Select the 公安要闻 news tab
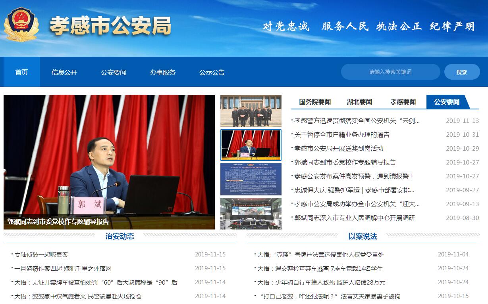The width and height of the screenshot is (488, 304). pos(447,102)
